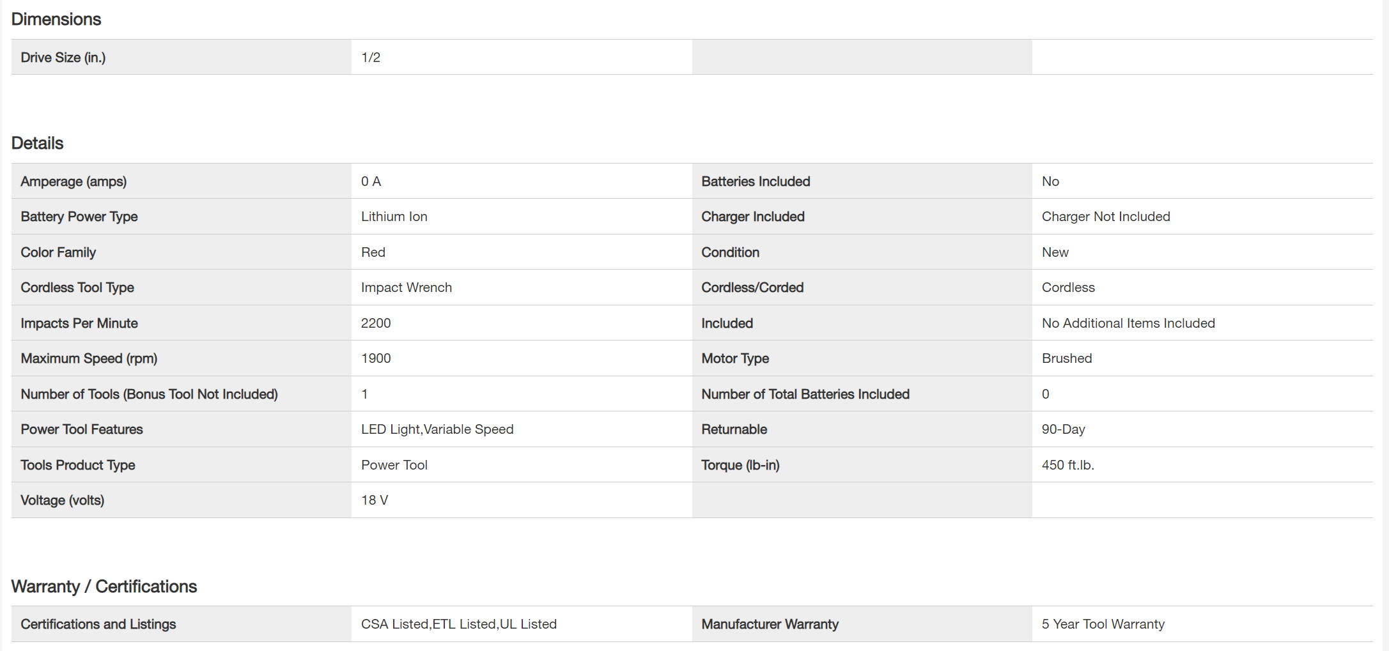Click the Dimensions section heading
The height and width of the screenshot is (651, 1389).
click(56, 19)
